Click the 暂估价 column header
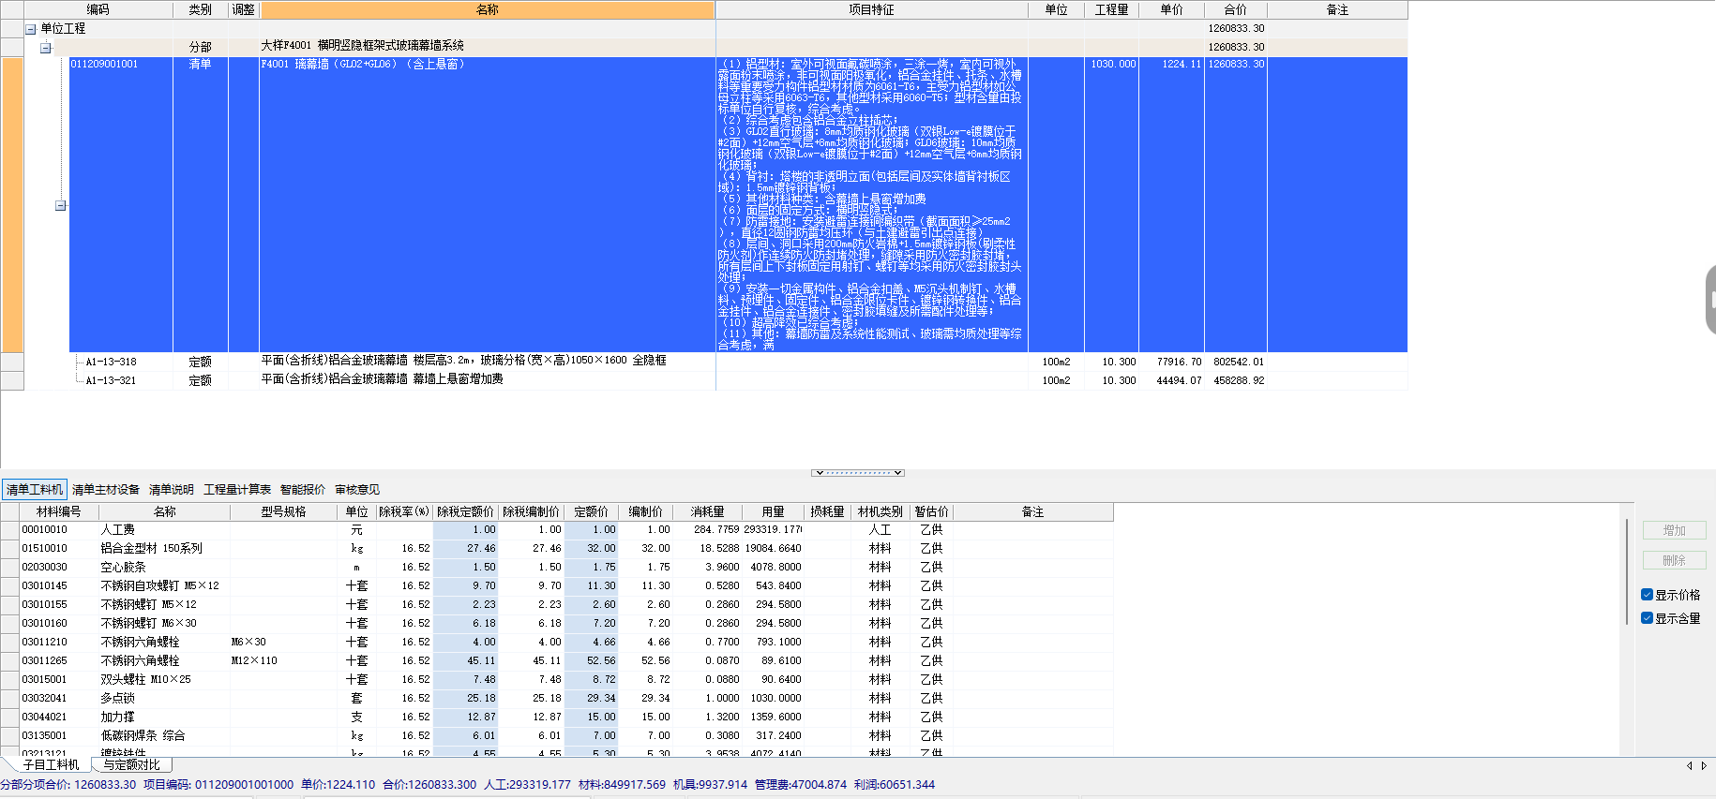 [931, 511]
